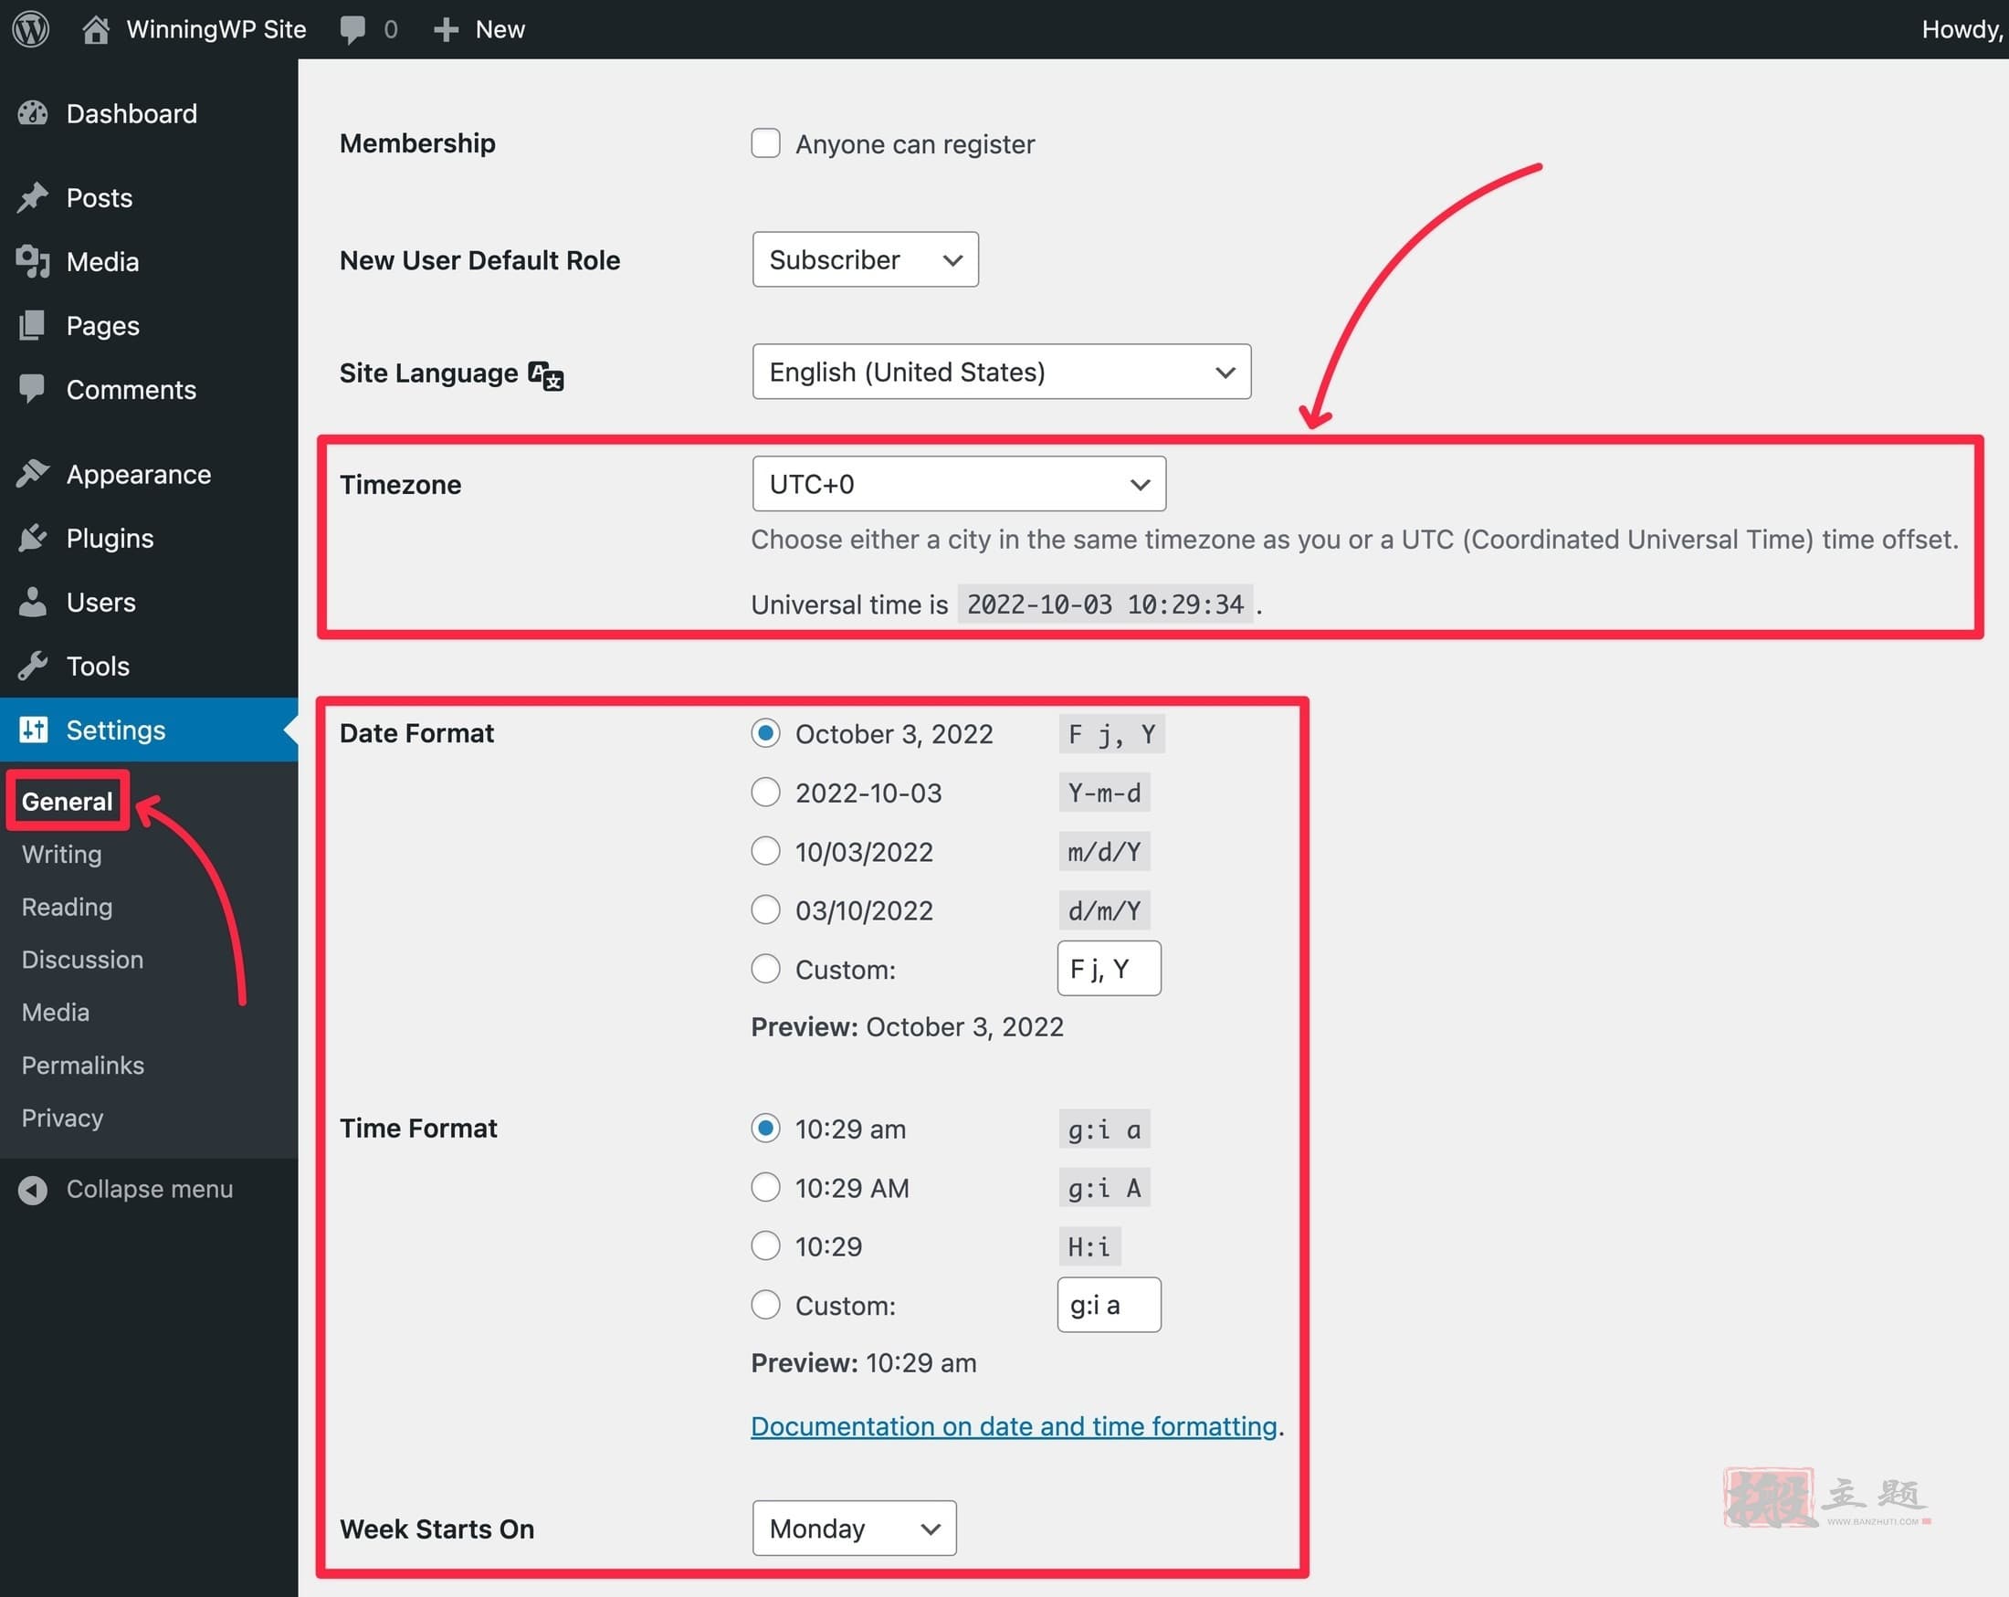Click the WinningWP Site link

(216, 30)
